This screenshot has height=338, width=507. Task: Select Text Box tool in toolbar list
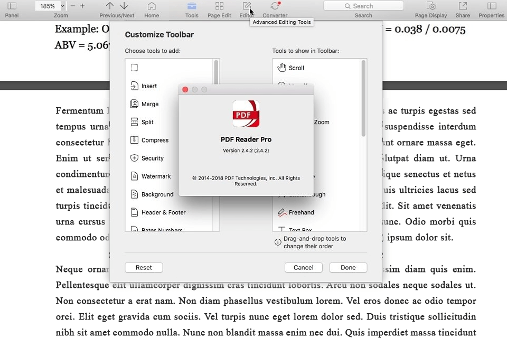[316, 229]
